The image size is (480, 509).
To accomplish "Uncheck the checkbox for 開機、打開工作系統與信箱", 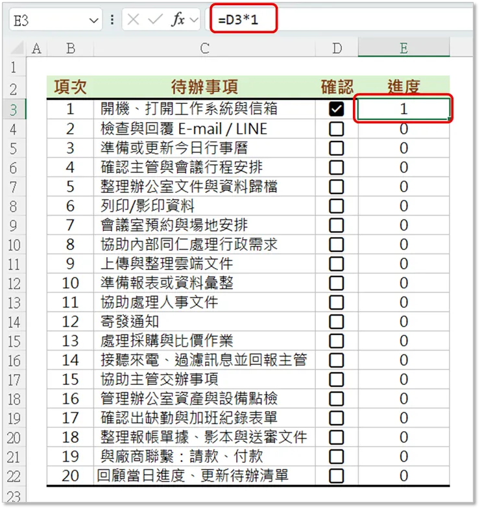I will [336, 109].
